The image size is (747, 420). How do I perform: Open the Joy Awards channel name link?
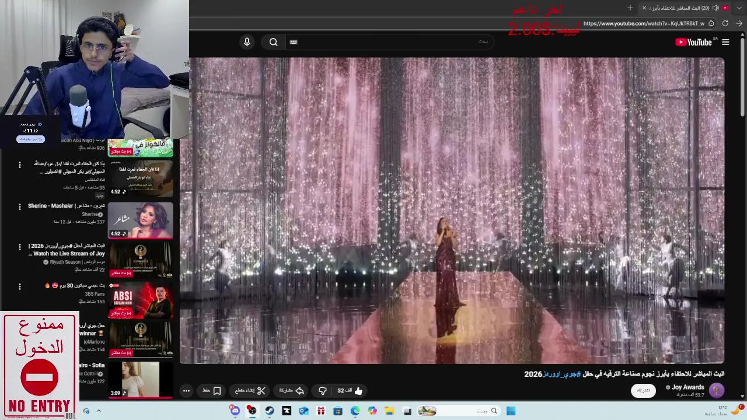coord(688,387)
